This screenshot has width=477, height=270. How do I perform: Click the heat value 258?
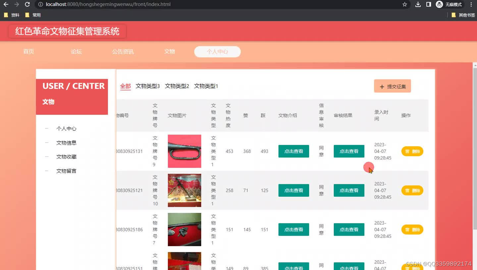tap(229, 190)
